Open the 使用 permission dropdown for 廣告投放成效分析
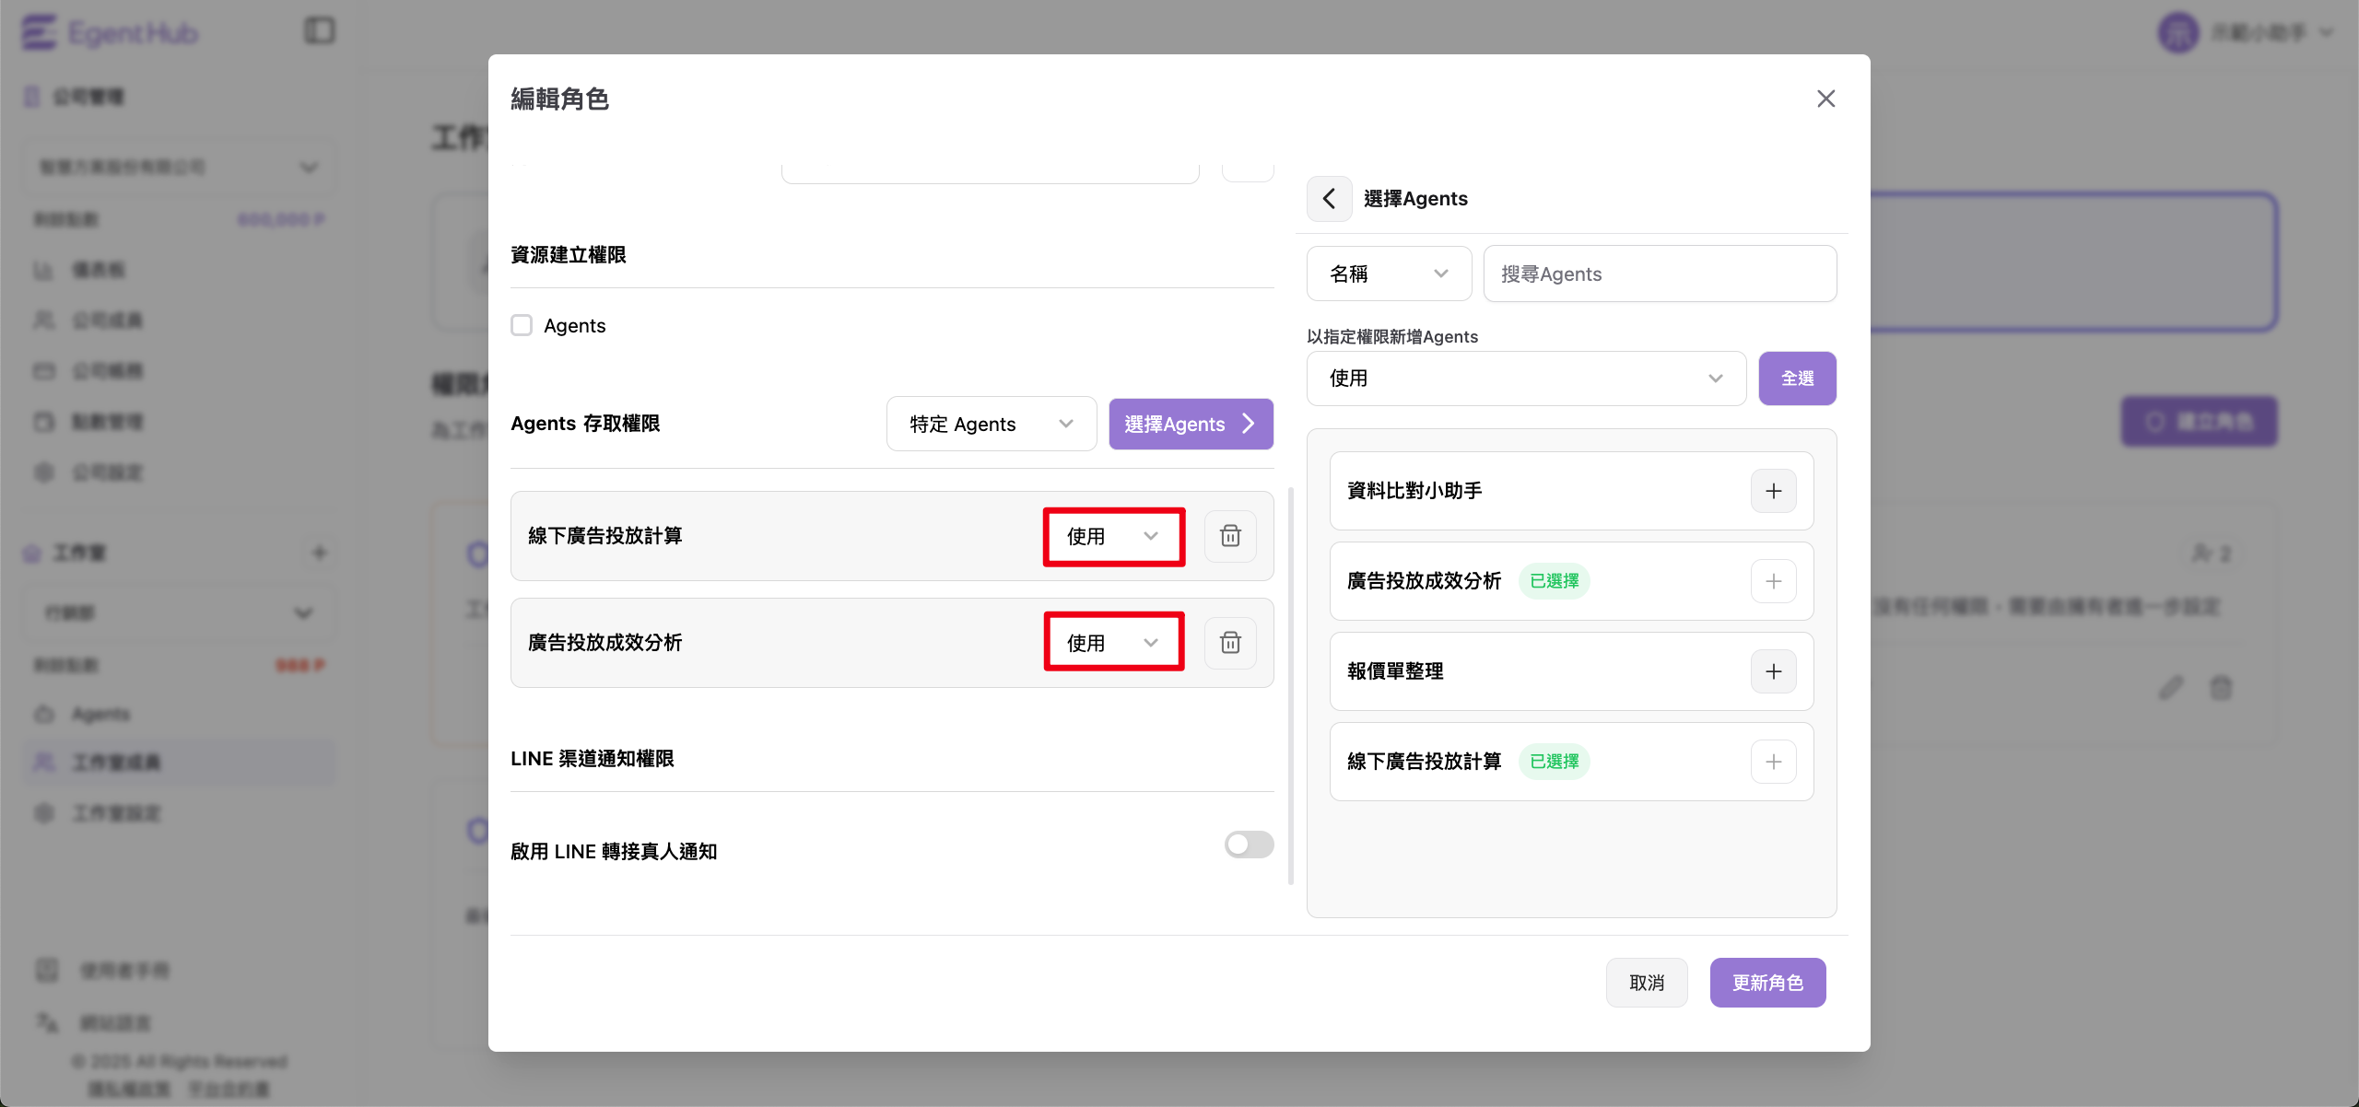2359x1107 pixels. click(x=1113, y=643)
